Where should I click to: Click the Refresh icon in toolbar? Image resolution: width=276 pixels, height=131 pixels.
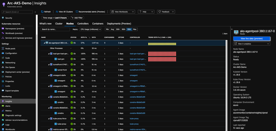click(x=42, y=12)
